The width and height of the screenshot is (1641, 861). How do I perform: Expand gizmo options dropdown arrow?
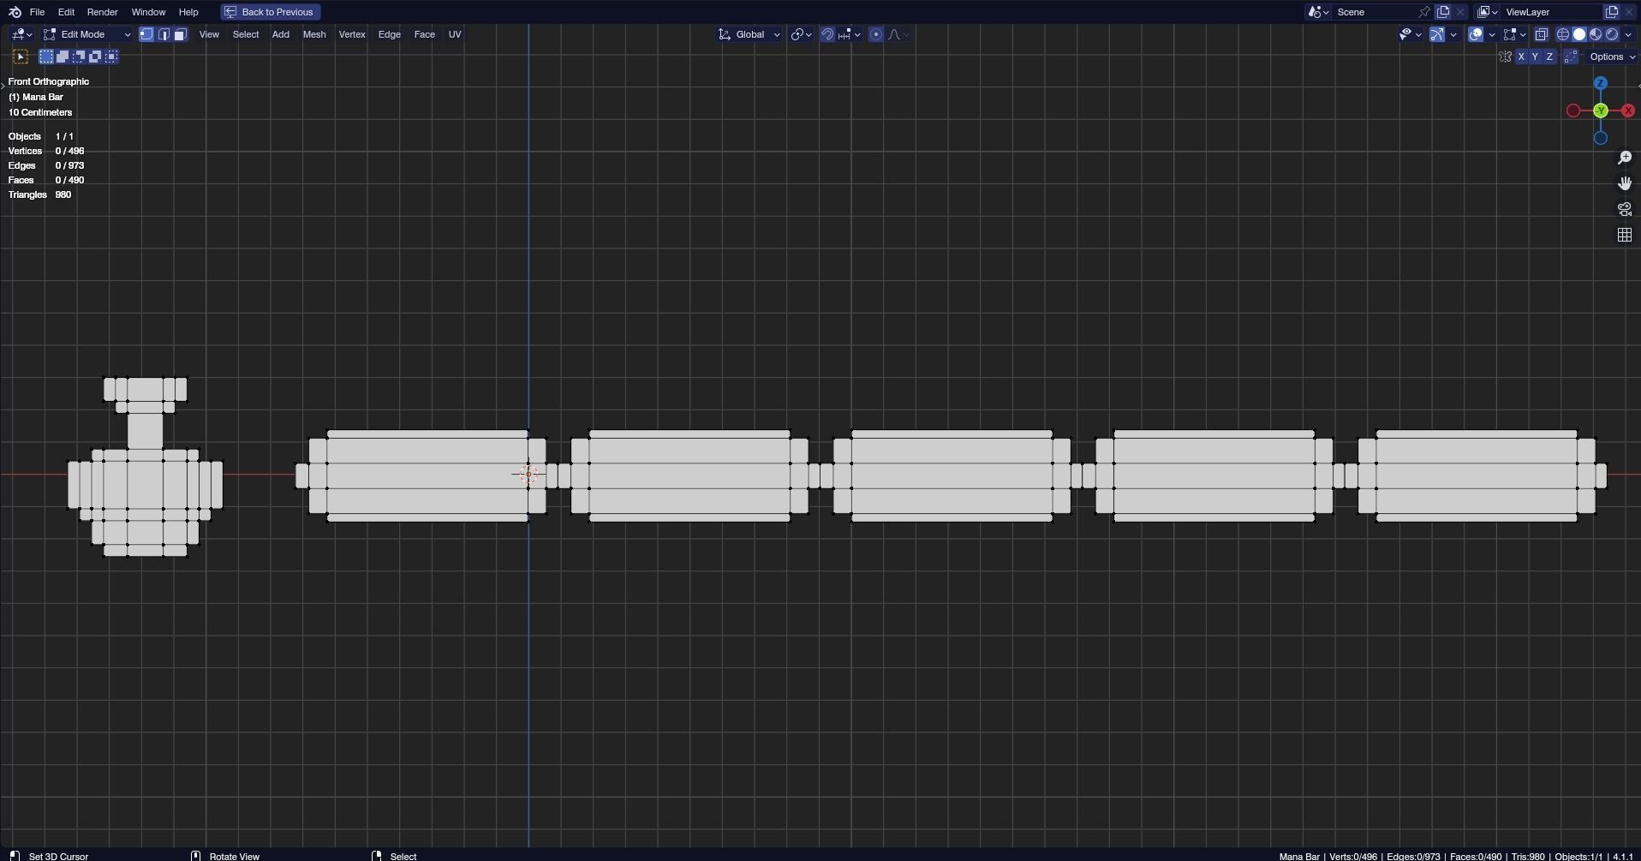1453,34
